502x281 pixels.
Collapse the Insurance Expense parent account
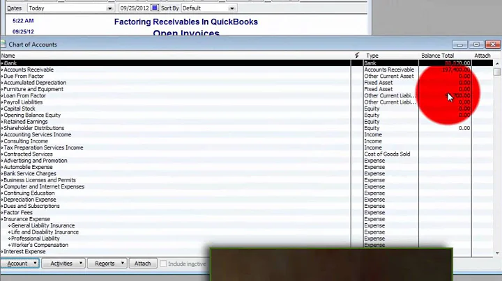coord(2,219)
